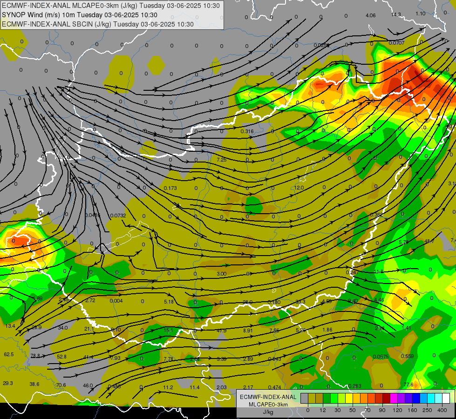Click the map value '0.474'

(x=274, y=387)
